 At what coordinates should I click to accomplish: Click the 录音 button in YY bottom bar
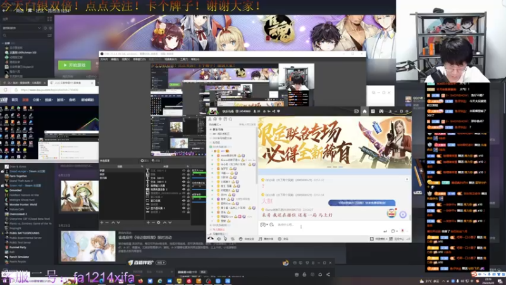[x=283, y=239]
